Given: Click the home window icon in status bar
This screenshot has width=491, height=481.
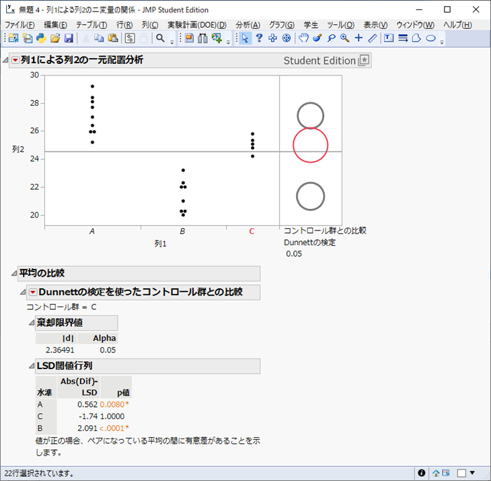Looking at the screenshot, I should pyautogui.click(x=437, y=473).
